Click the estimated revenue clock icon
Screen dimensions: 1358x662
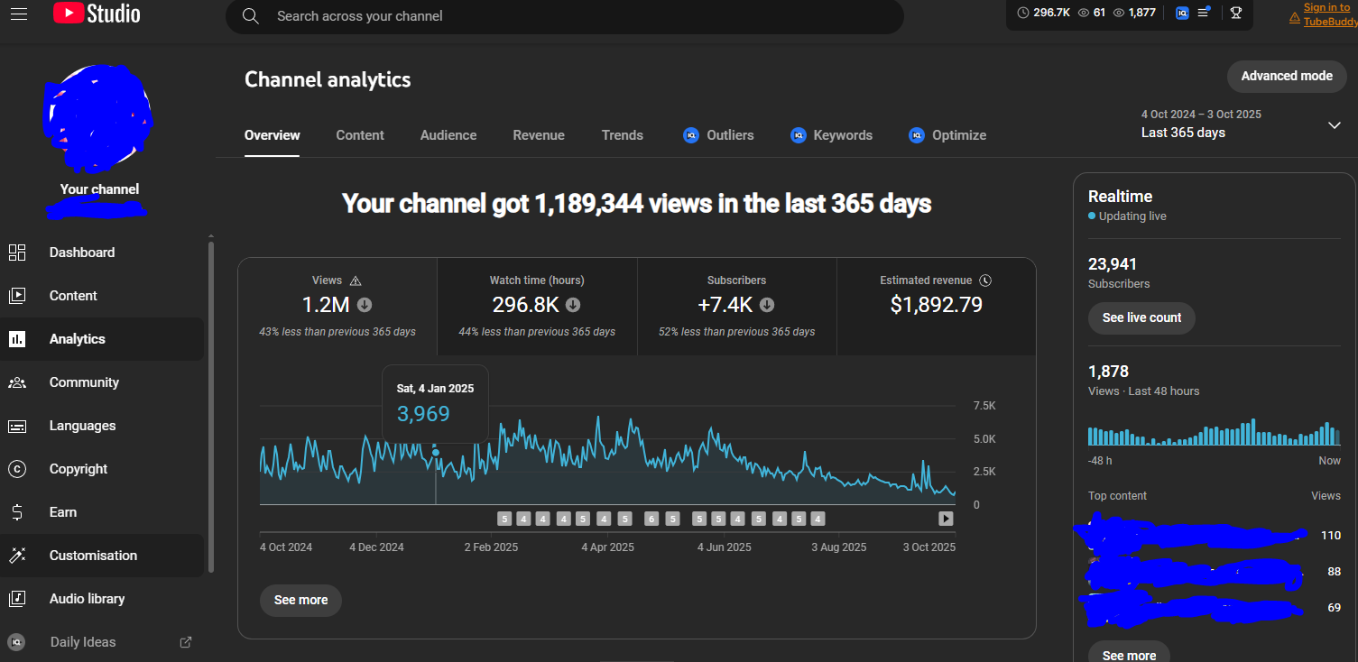click(985, 280)
